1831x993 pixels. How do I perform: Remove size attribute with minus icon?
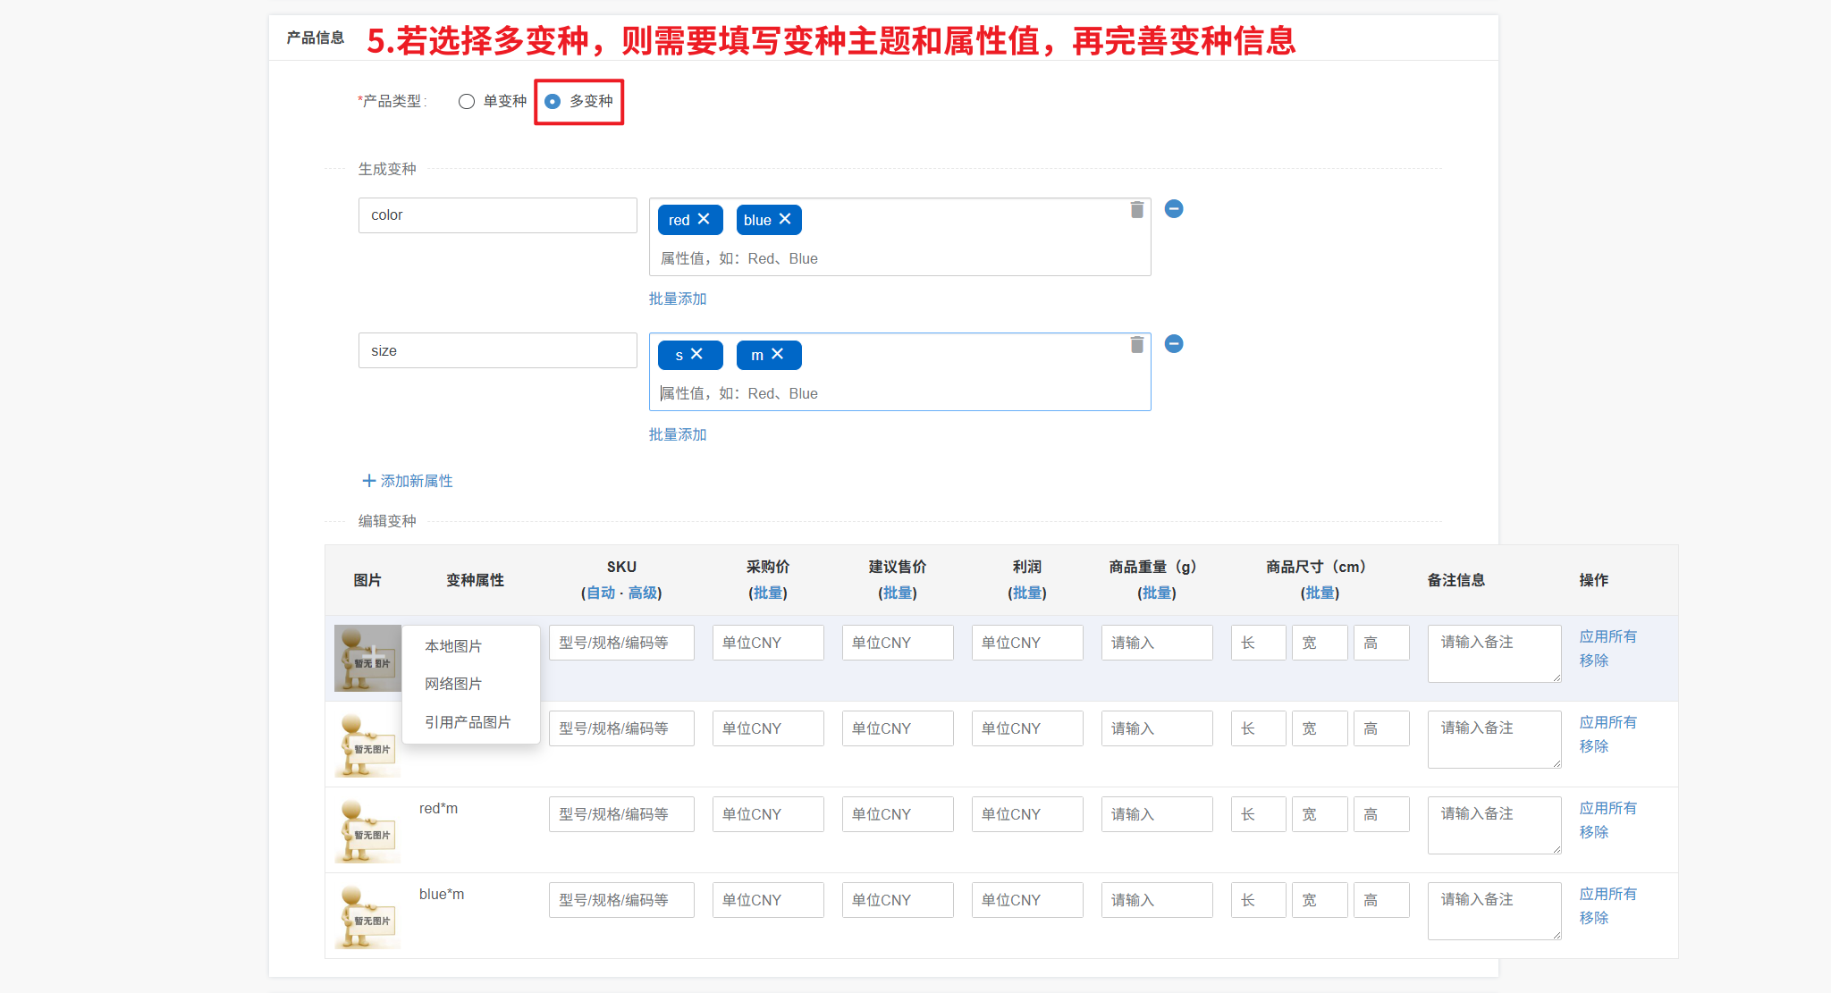[x=1174, y=343]
